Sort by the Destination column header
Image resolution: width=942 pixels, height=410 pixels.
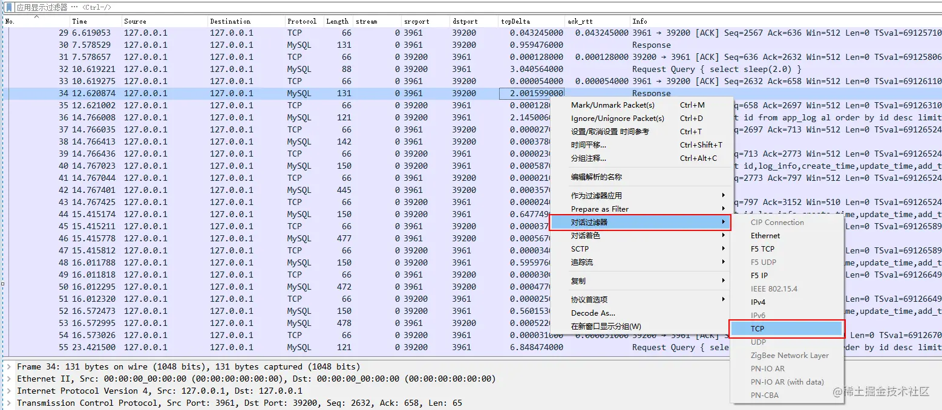[x=246, y=21]
